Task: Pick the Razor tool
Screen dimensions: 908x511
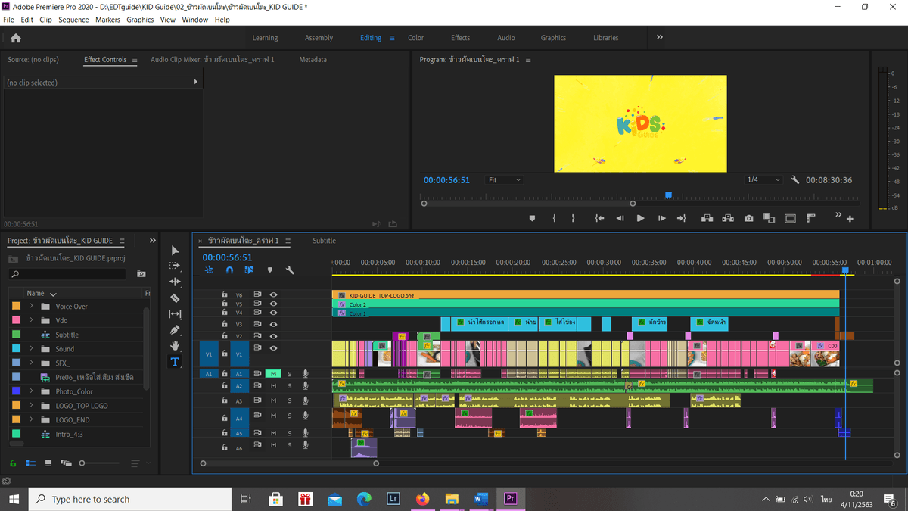Action: 175,298
